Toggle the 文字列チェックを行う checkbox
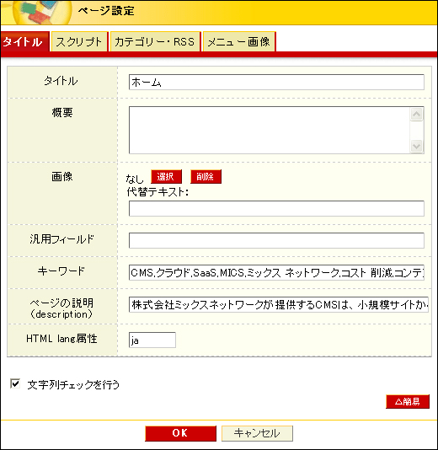The height and width of the screenshot is (450, 438). [15, 383]
